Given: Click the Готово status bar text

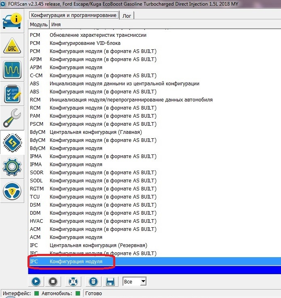Looking at the screenshot, I should tap(93, 294).
